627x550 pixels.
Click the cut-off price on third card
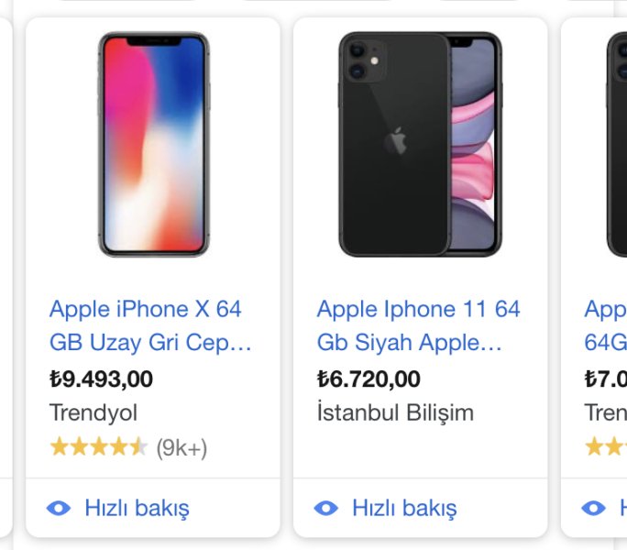click(x=606, y=379)
